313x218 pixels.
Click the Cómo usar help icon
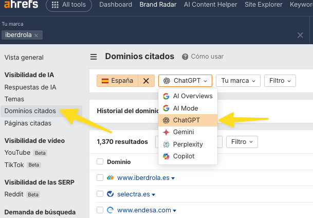point(185,57)
